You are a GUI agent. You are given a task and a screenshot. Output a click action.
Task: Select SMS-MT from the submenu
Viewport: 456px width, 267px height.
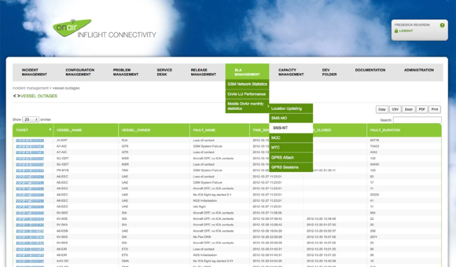(291, 128)
